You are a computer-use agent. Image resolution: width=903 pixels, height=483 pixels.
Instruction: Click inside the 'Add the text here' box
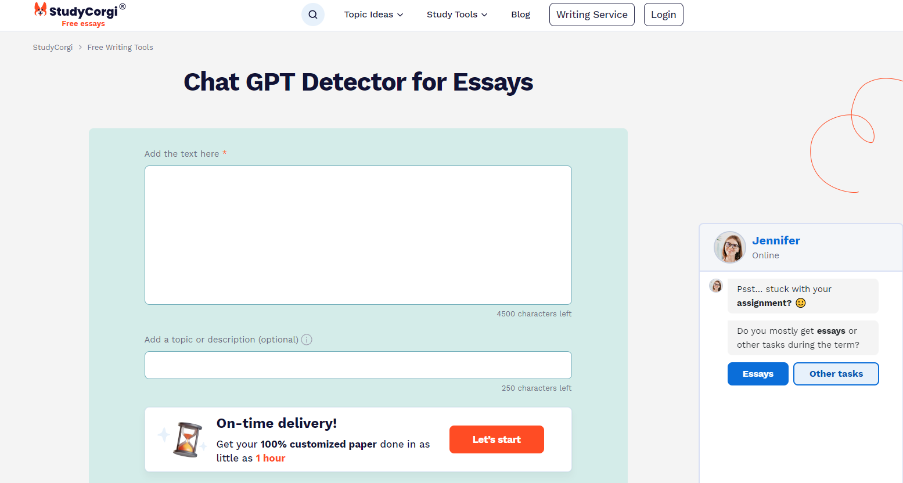click(x=358, y=235)
